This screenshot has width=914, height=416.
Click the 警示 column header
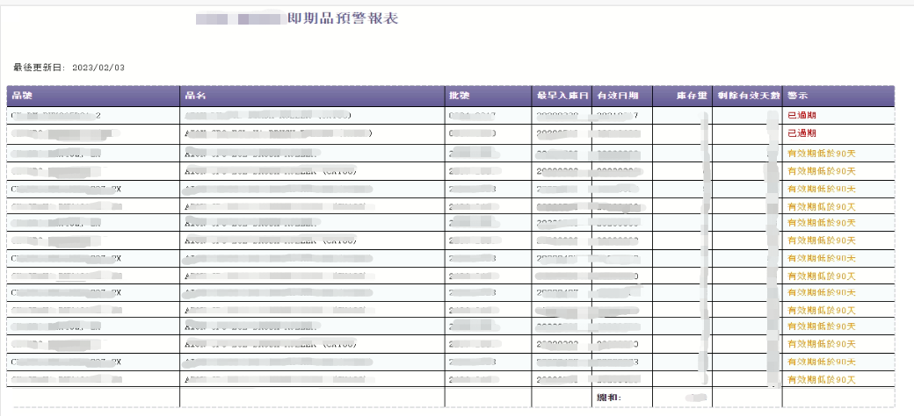point(797,95)
